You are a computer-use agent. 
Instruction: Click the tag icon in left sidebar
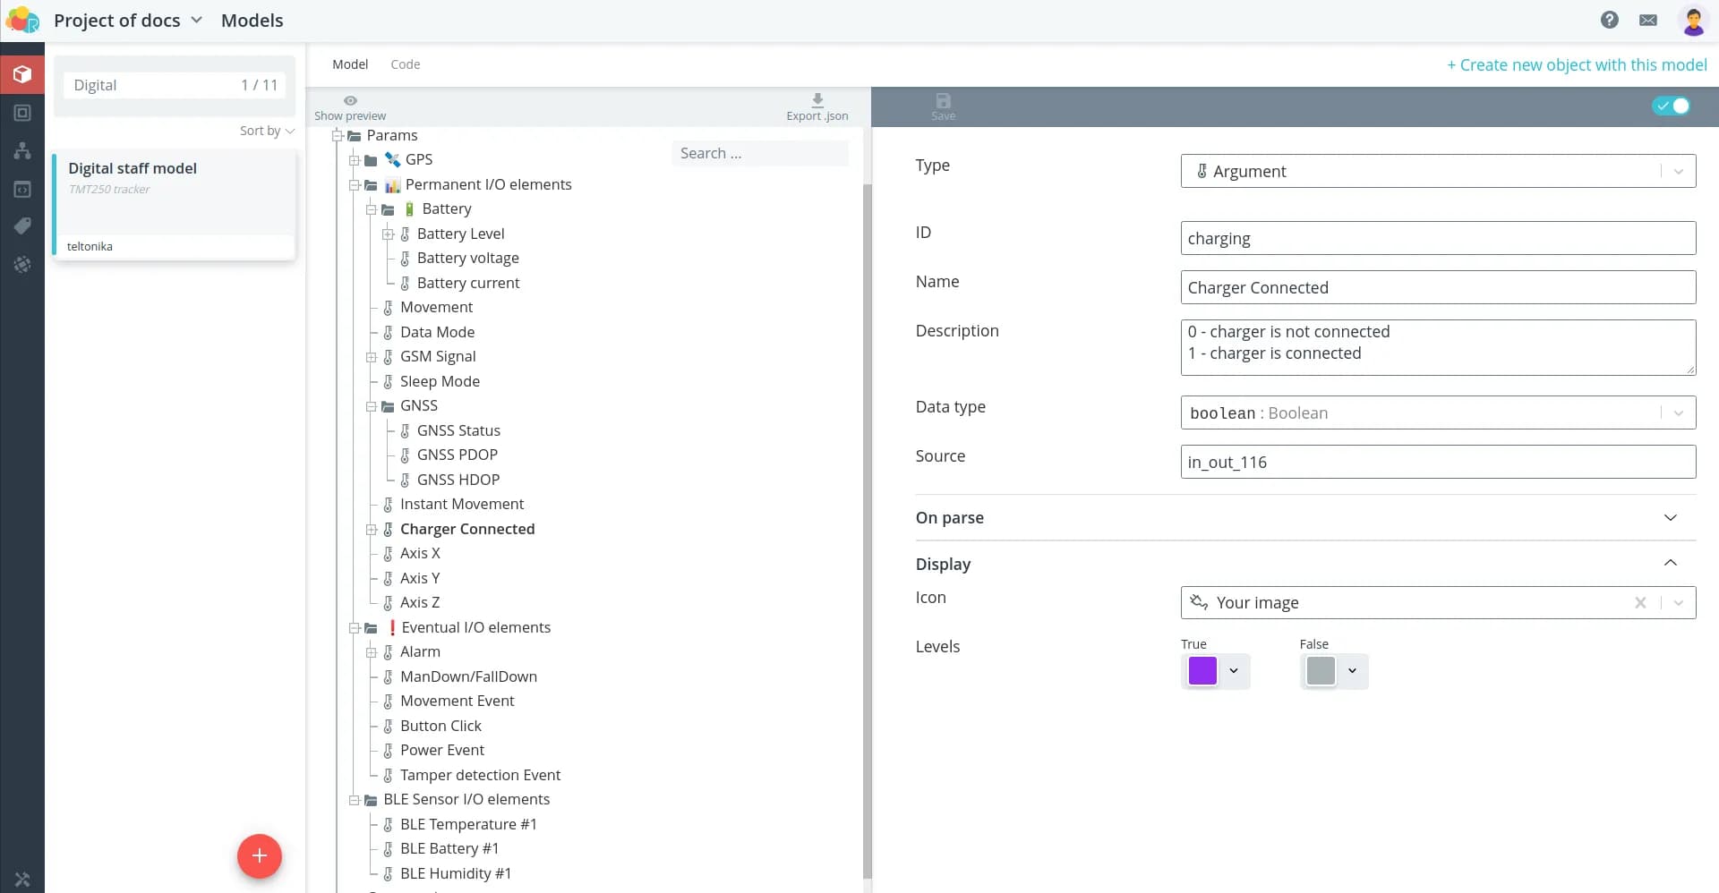point(22,226)
